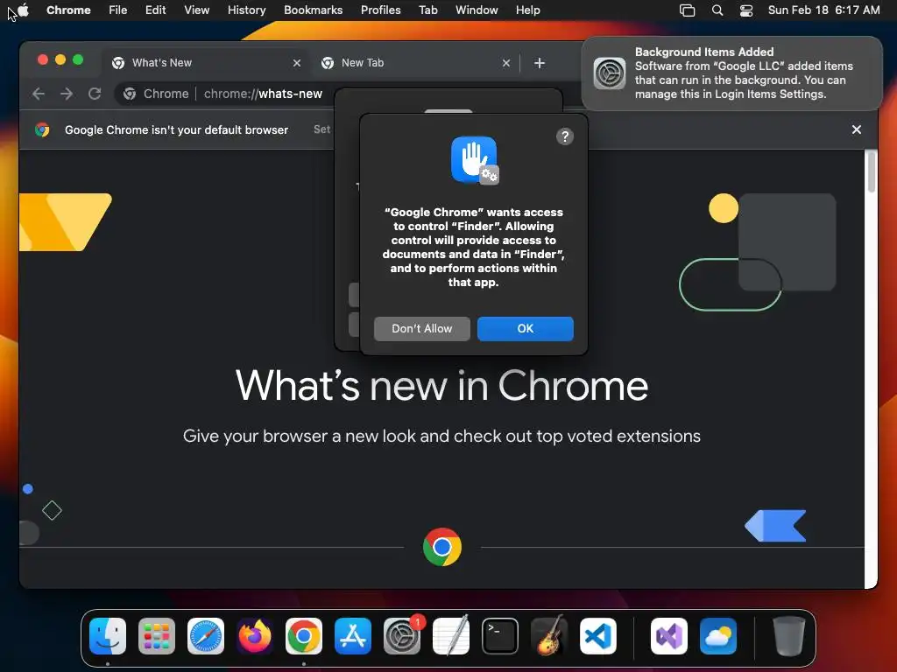
Task: Click the "What's new in Chrome" heading
Action: 441,386
